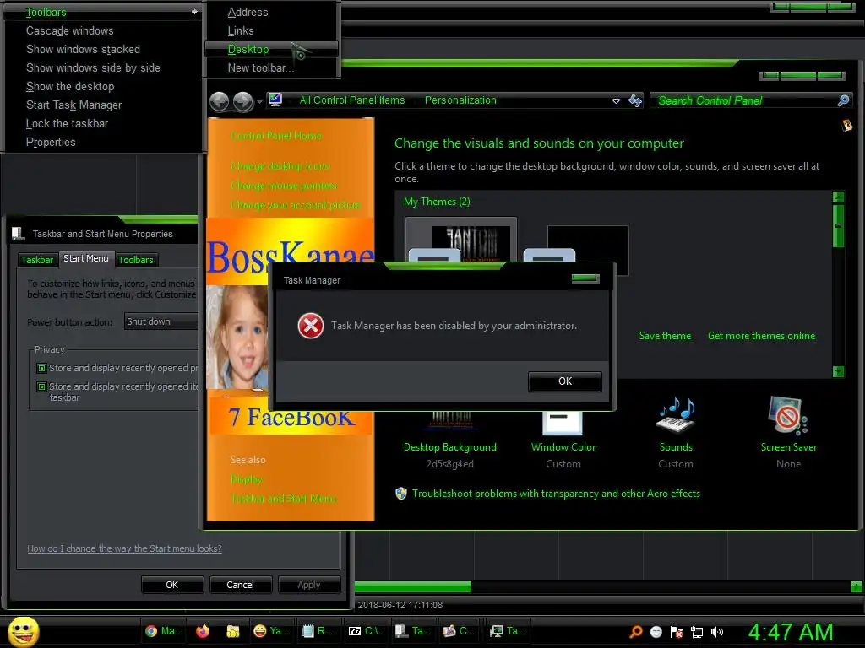Select Start Task Manager menu item
The image size is (865, 648).
click(x=102, y=105)
